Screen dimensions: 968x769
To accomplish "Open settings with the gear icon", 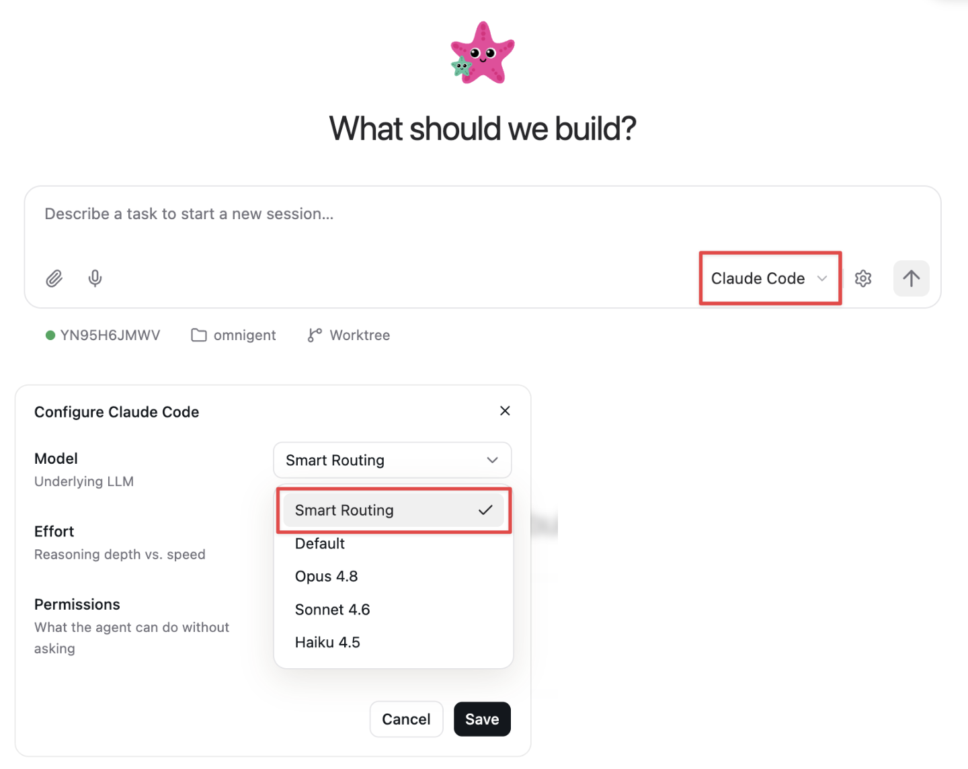I will [863, 278].
